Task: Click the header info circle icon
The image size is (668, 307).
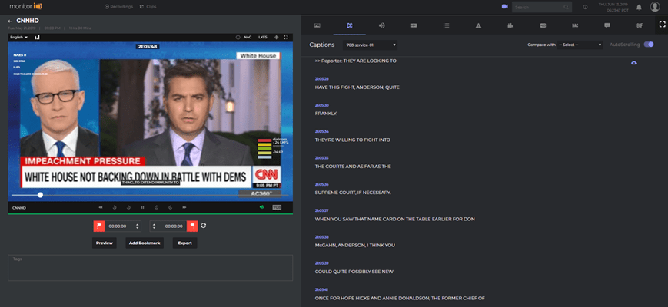Action: [585, 7]
